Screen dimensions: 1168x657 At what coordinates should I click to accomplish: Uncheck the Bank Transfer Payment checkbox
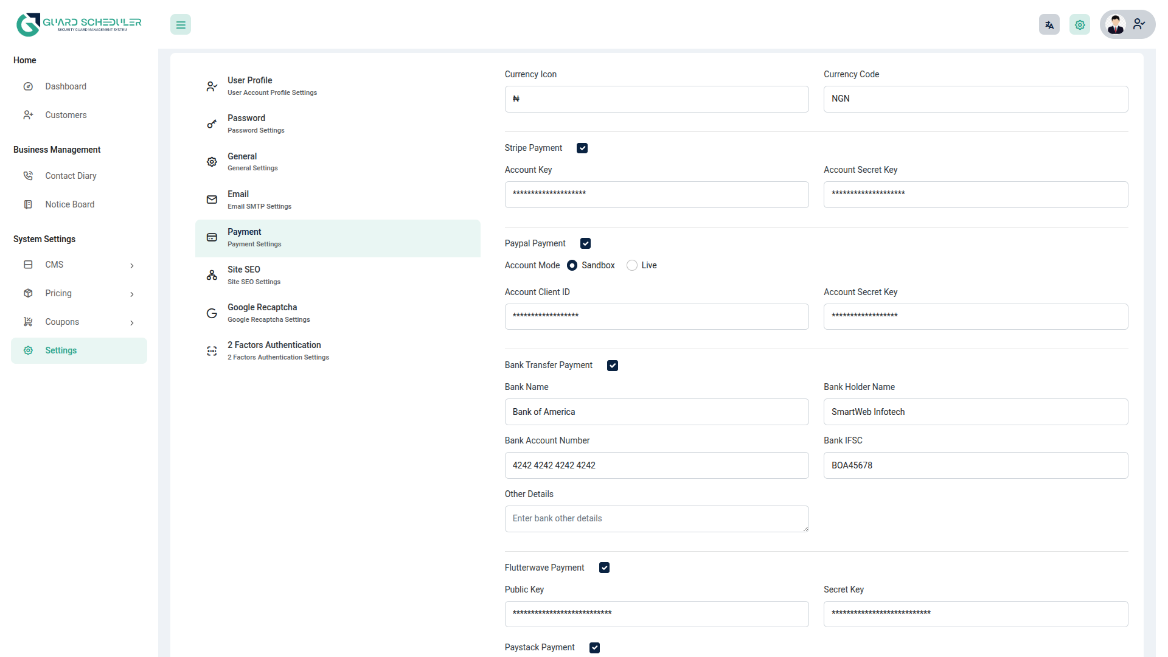click(x=612, y=366)
